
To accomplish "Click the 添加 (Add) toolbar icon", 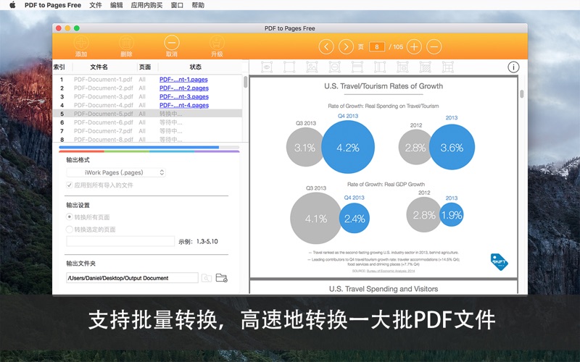I will (x=81, y=43).
